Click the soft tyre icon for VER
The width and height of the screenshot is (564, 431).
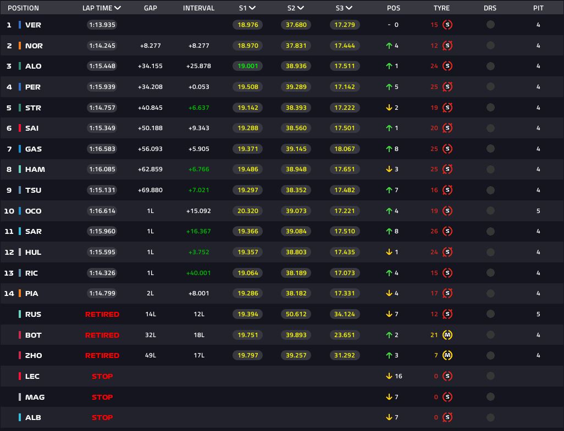click(x=447, y=25)
